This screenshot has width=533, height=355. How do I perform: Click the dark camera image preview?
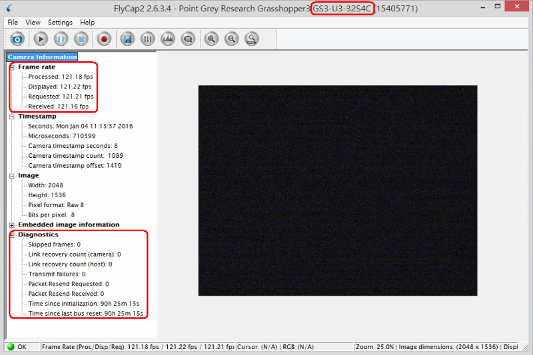pos(338,190)
